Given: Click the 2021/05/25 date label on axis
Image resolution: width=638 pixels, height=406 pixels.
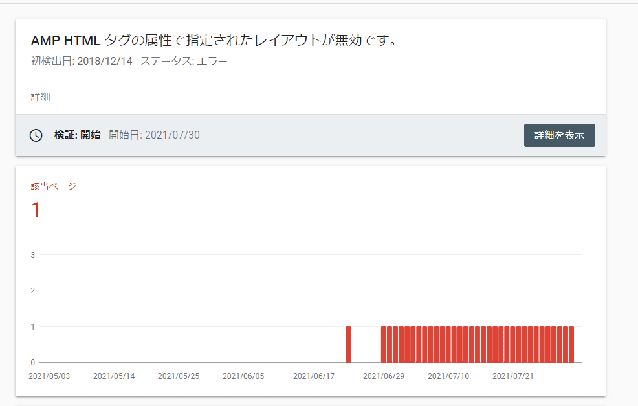Looking at the screenshot, I should click(x=179, y=376).
